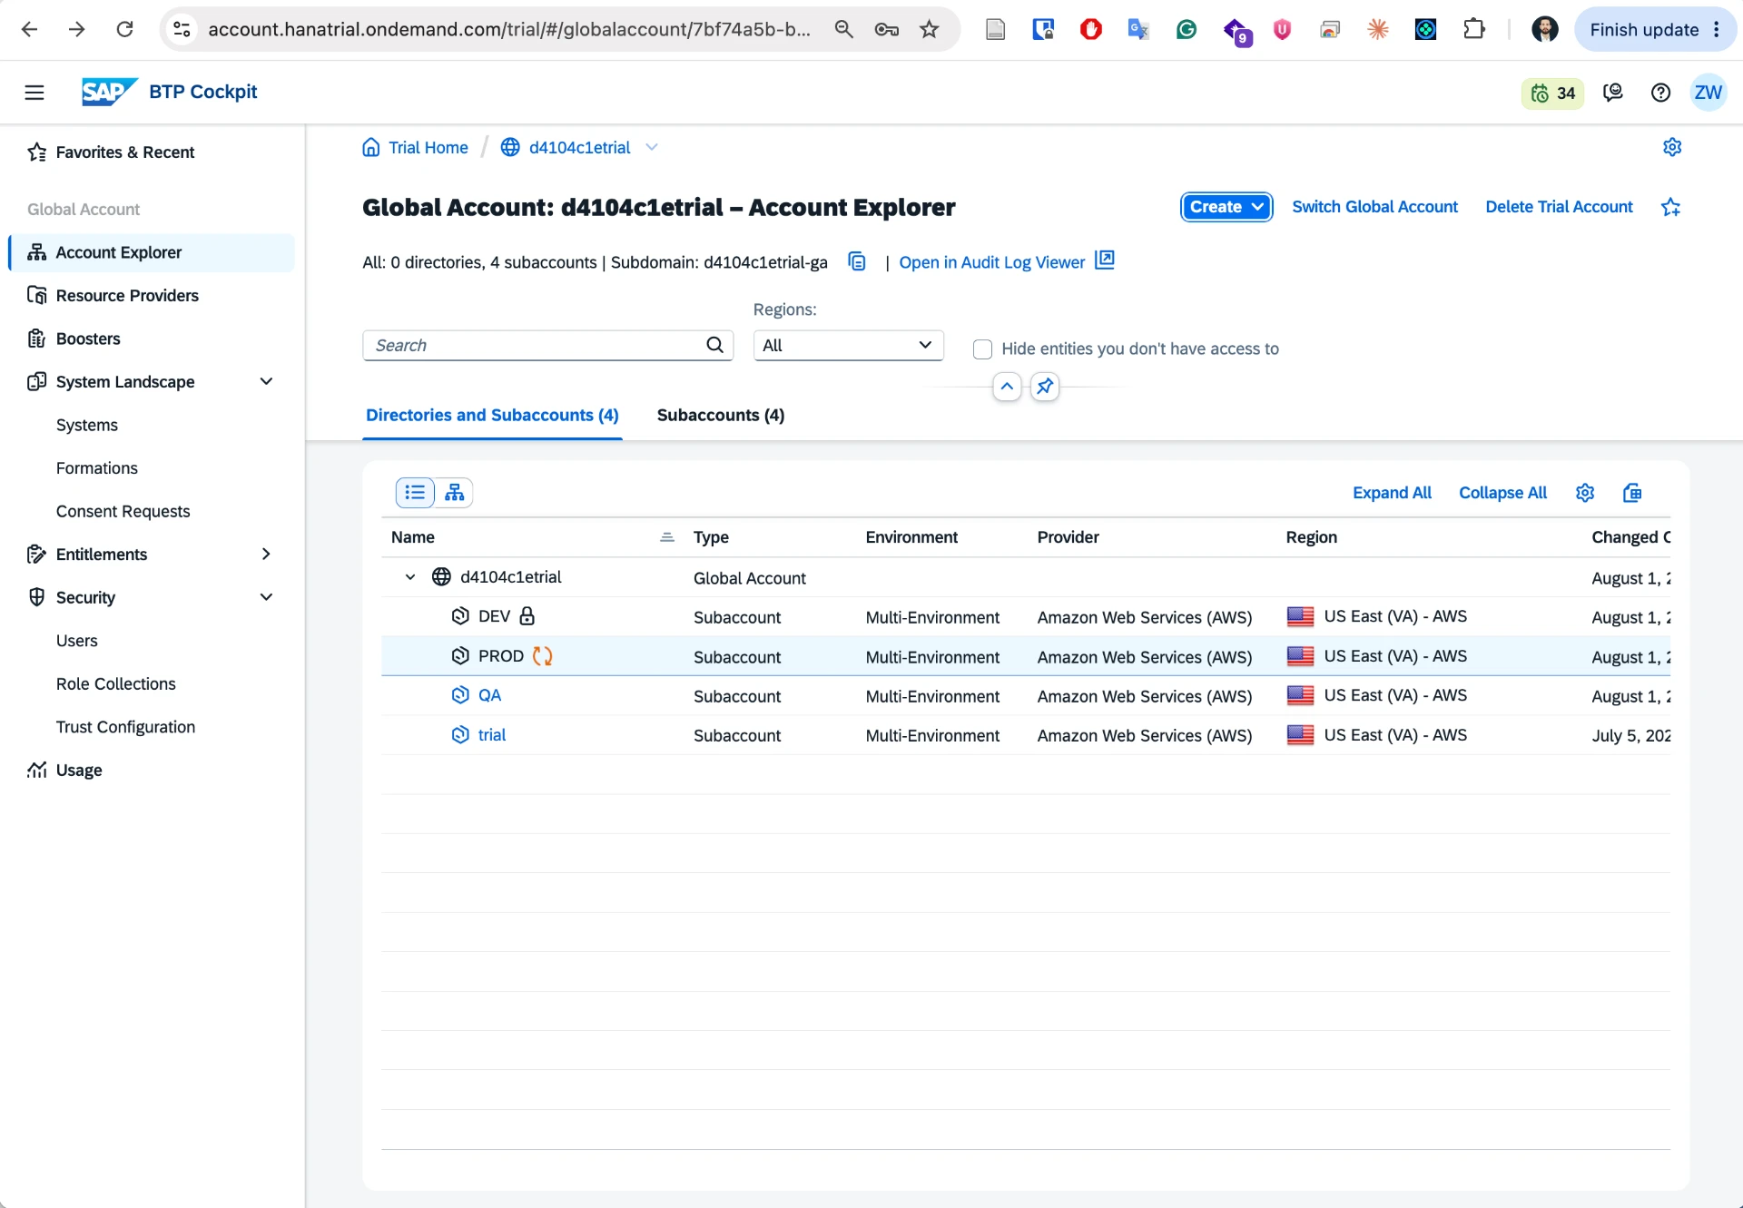Open the trial subaccount link
Screen dimensions: 1743x1208
pos(492,735)
